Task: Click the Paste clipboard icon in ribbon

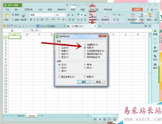Action: 7,15
